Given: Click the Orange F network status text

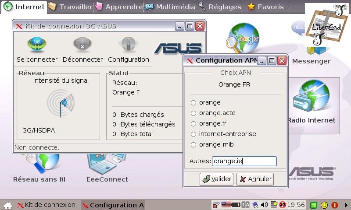Looking at the screenshot, I should [x=126, y=92].
